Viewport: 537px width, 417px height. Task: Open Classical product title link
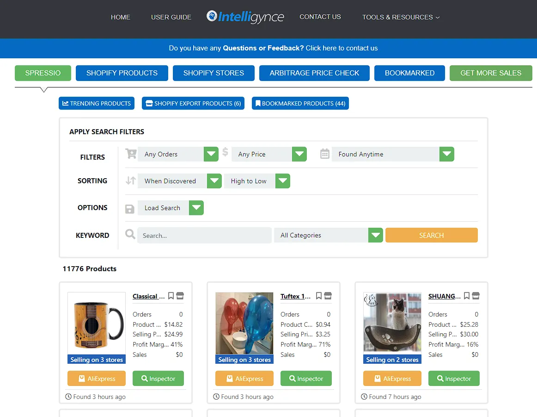(x=149, y=296)
